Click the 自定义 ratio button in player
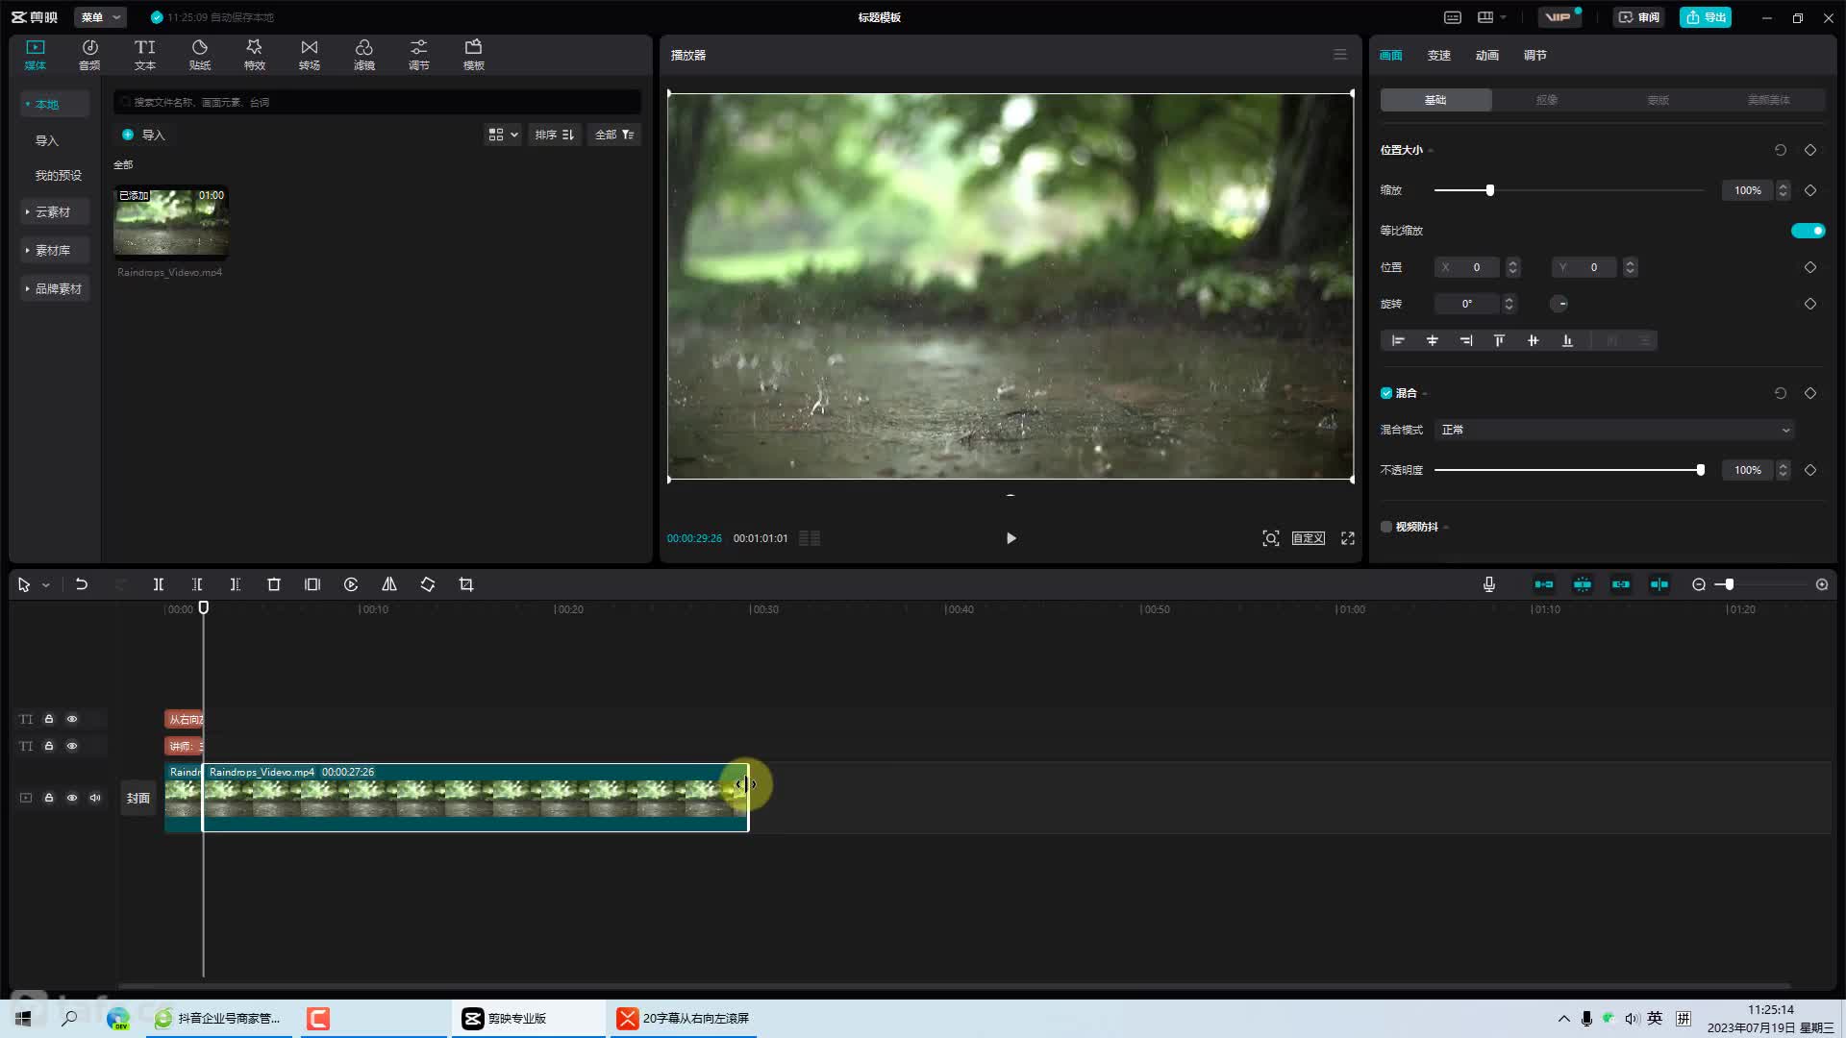The image size is (1846, 1038). (x=1309, y=538)
